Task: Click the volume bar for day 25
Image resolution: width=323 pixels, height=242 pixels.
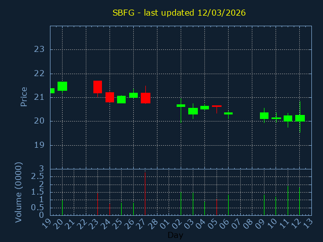Action: click(x=121, y=209)
